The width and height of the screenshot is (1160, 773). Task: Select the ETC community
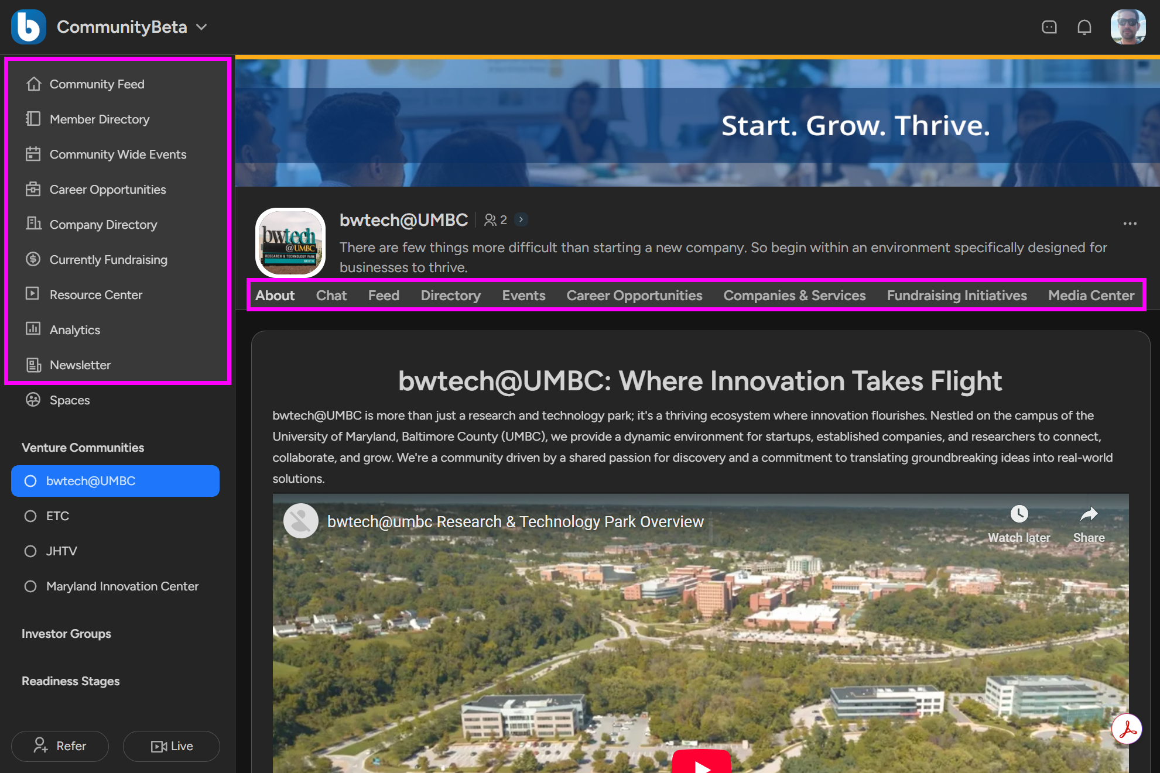(115, 516)
